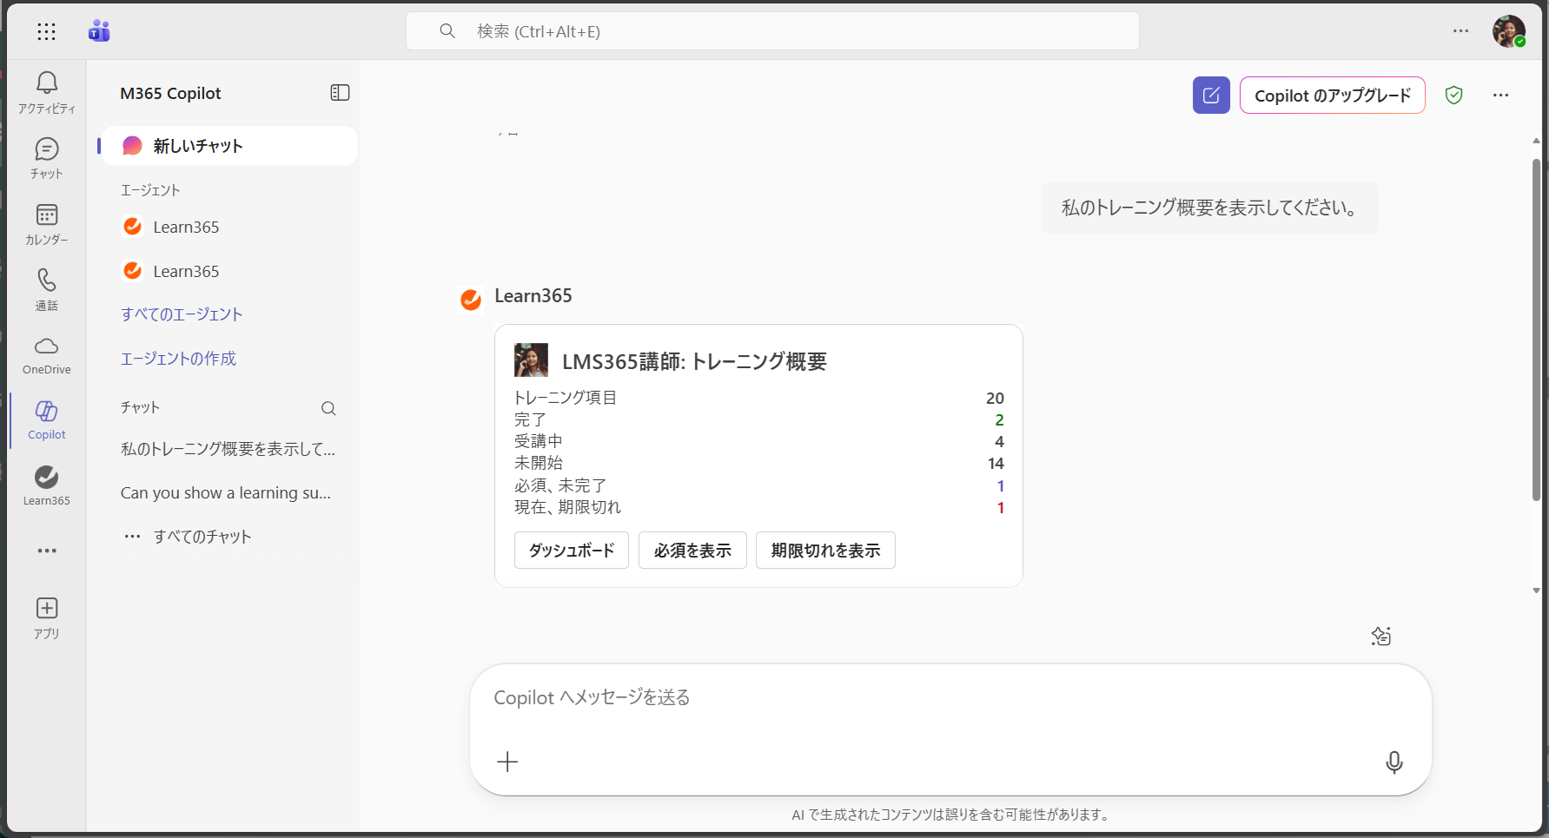Start a new chat with purple compose icon

(x=1211, y=96)
